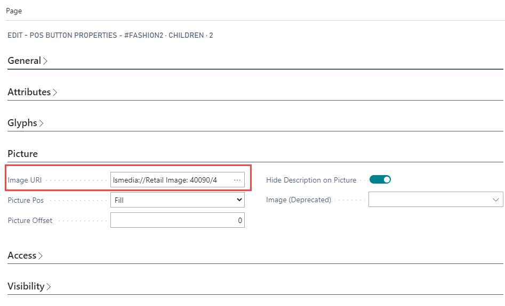Click the chevron arrow beside General

click(45, 61)
